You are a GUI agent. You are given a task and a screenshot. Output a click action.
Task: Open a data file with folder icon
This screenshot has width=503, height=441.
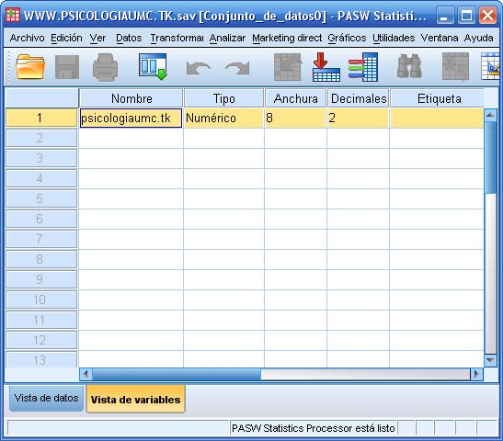[29, 67]
